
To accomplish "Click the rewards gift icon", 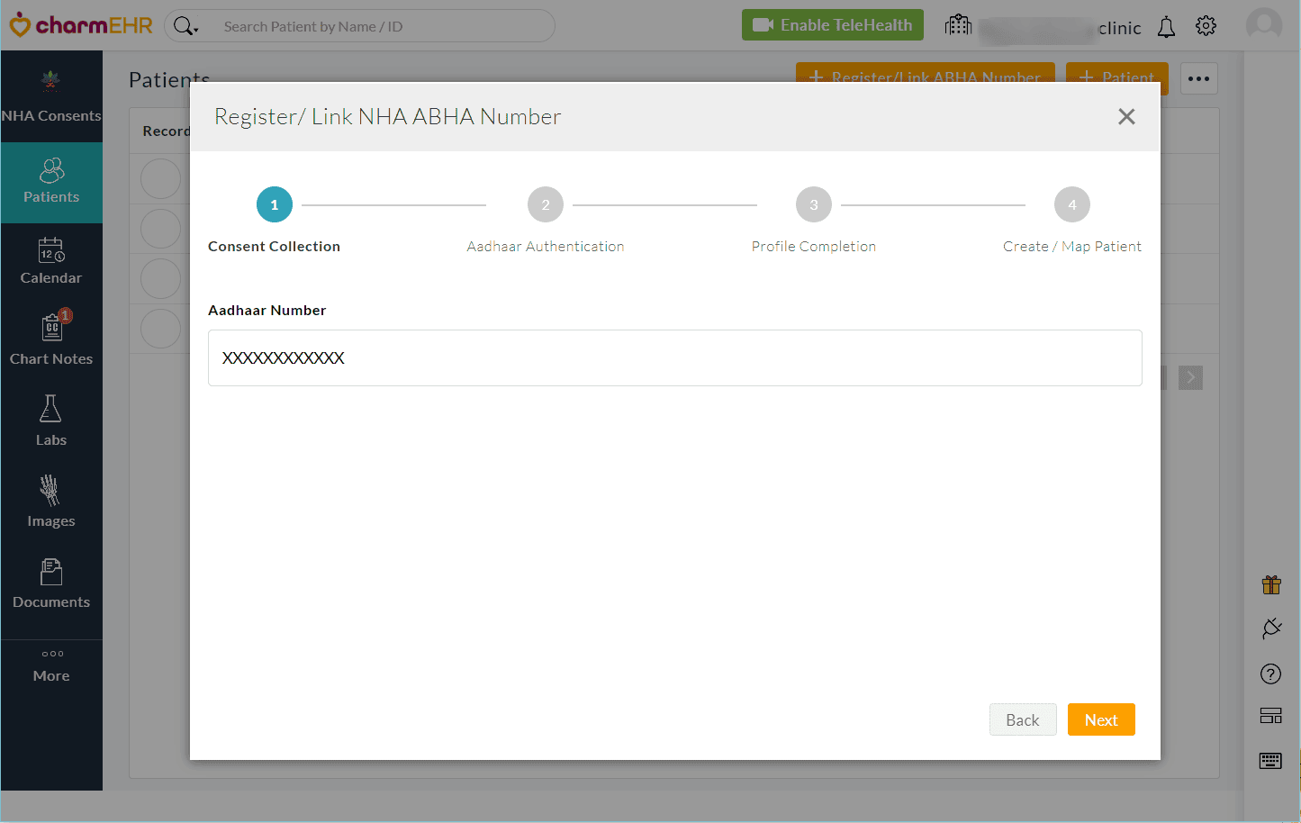I will point(1270,584).
